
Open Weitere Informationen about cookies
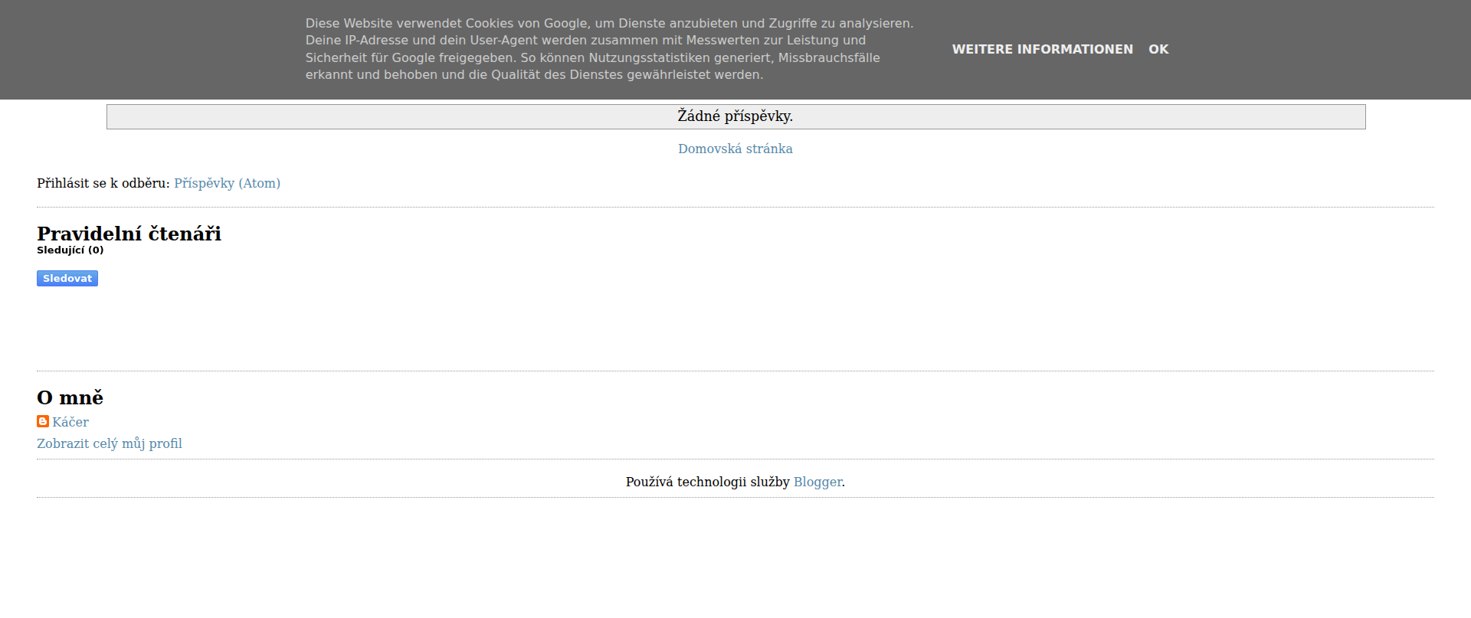tap(1042, 49)
